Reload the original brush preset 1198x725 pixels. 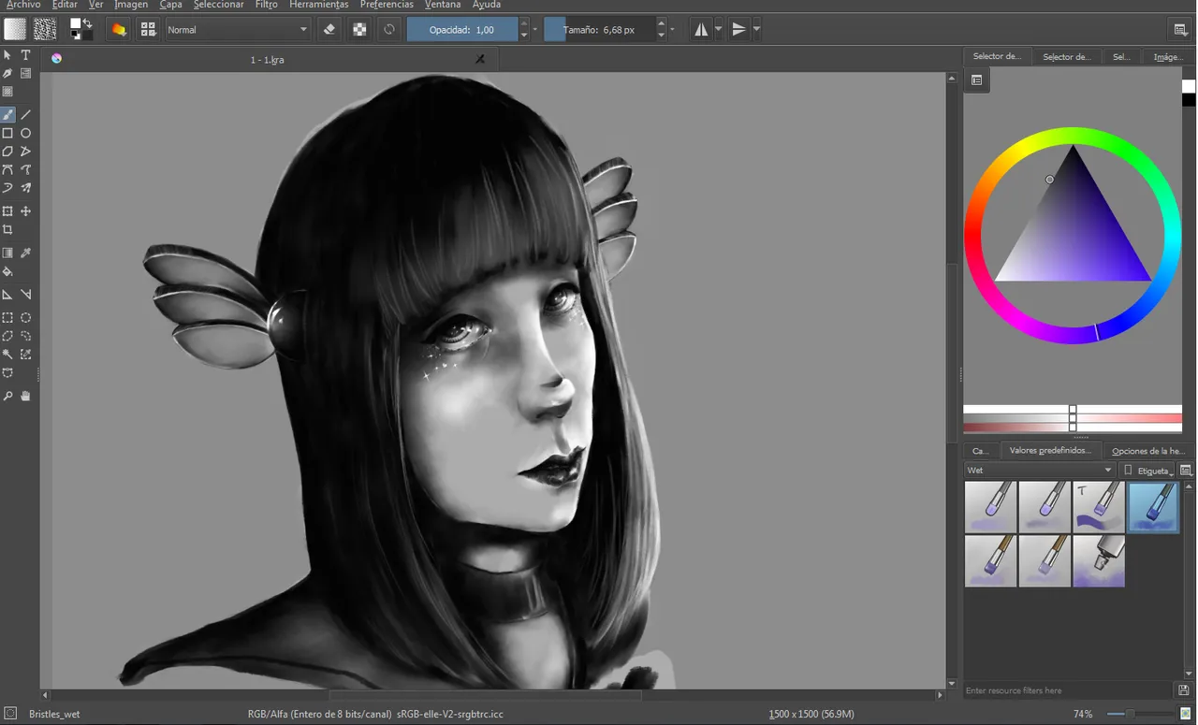389,30
